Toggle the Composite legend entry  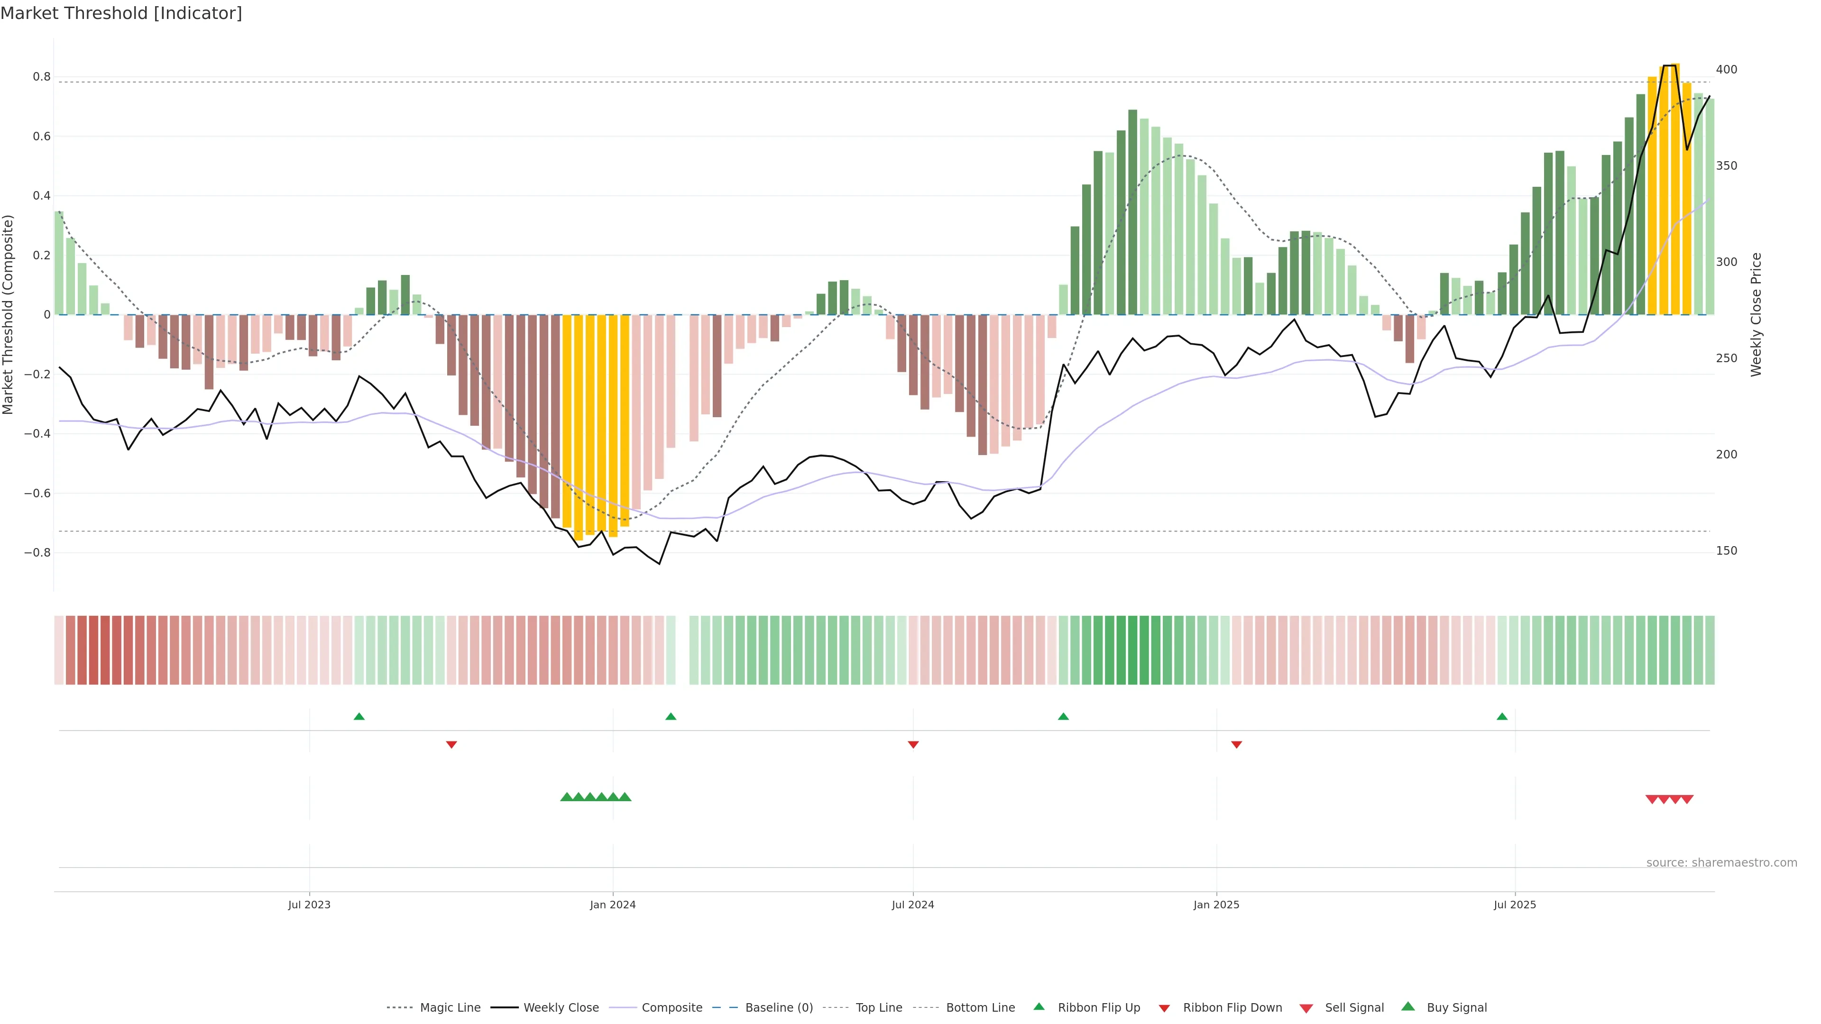point(671,1008)
